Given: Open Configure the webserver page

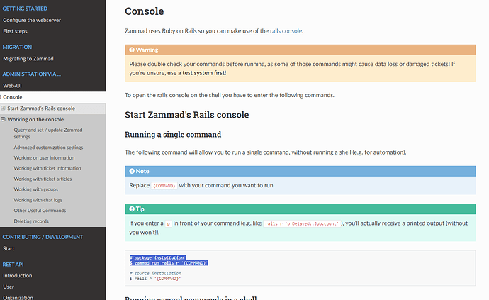Looking at the screenshot, I should [32, 20].
